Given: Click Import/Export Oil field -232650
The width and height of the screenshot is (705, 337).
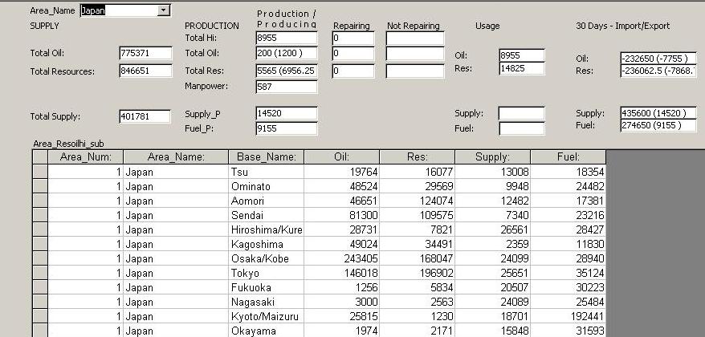Looking at the screenshot, I should (658, 59).
